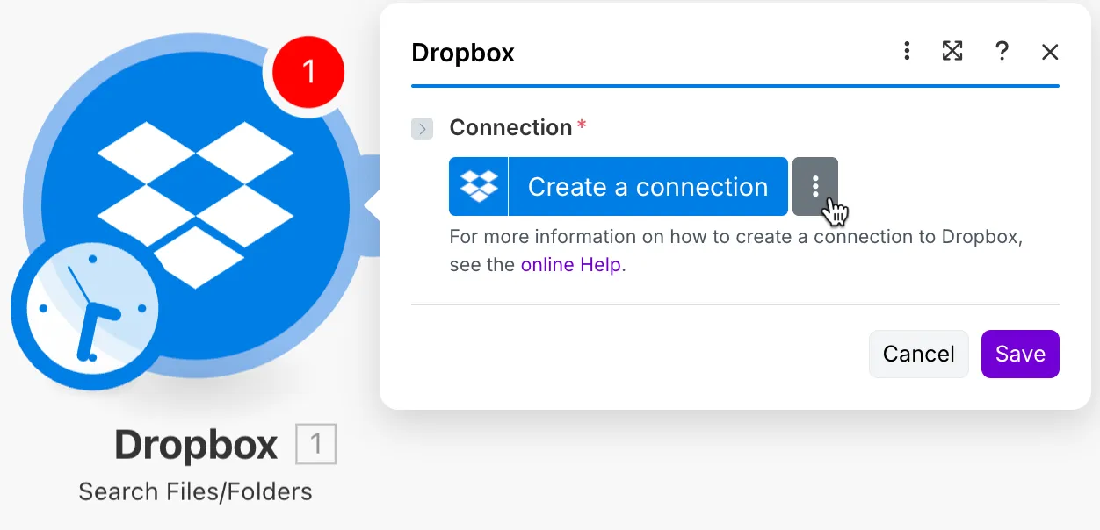Open the online Help link
The height and width of the screenshot is (530, 1100).
point(571,264)
